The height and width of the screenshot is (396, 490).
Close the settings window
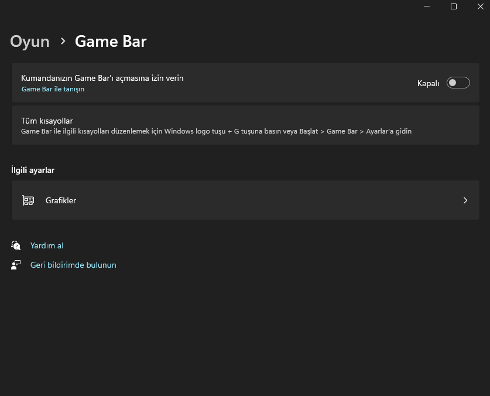coord(480,6)
